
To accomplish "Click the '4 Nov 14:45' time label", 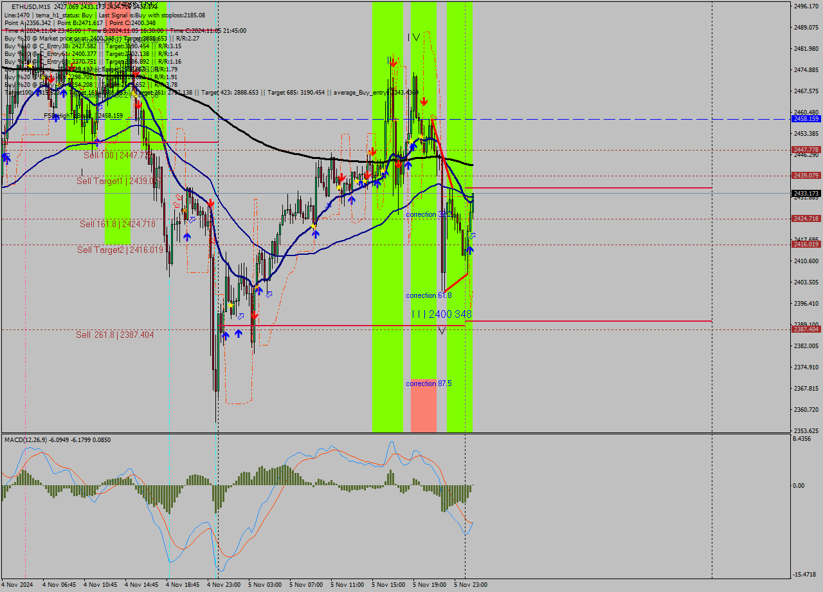I will [141, 585].
